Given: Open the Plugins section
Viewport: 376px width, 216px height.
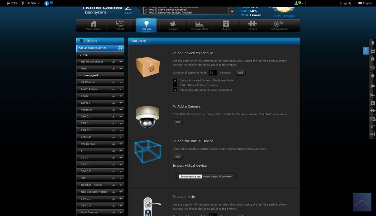Looking at the screenshot, I should click(226, 25).
